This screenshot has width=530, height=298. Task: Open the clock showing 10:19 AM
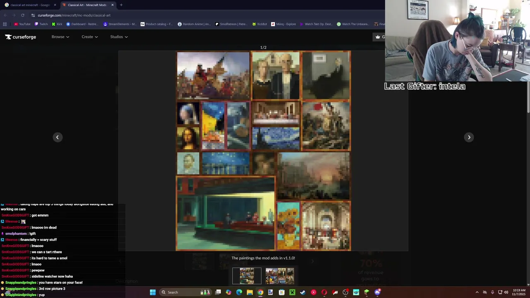pyautogui.click(x=519, y=292)
